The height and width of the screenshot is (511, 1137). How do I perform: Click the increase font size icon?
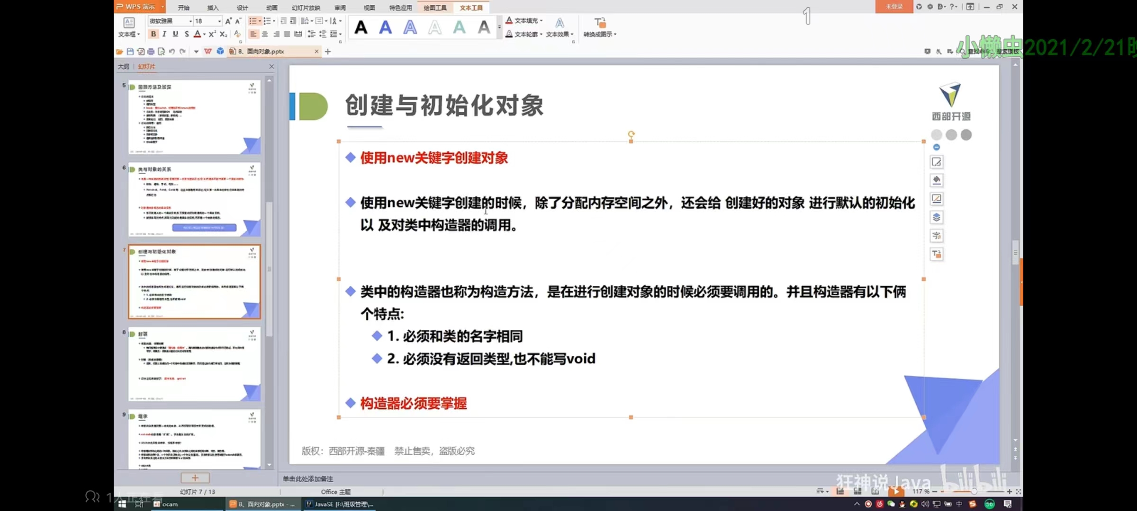pyautogui.click(x=228, y=21)
